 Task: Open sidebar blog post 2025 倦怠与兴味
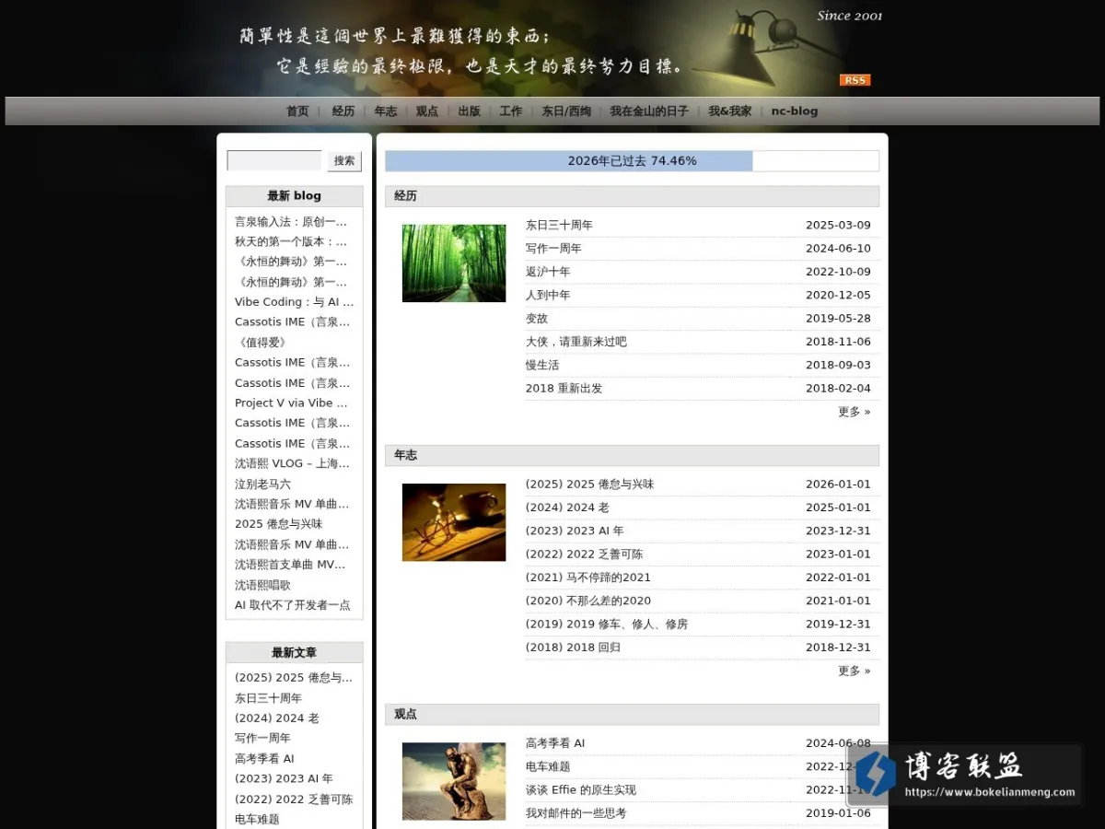(x=279, y=524)
